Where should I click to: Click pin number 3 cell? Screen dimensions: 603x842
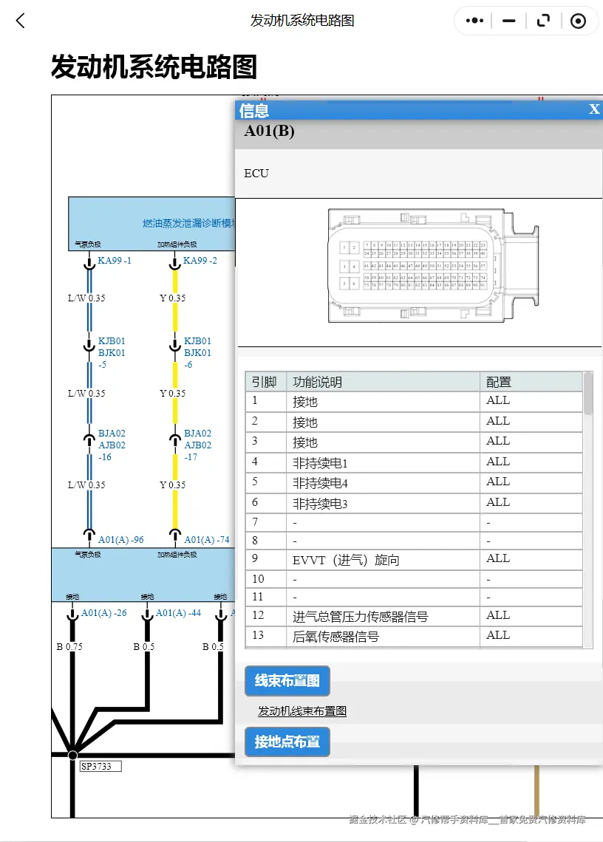(x=265, y=442)
